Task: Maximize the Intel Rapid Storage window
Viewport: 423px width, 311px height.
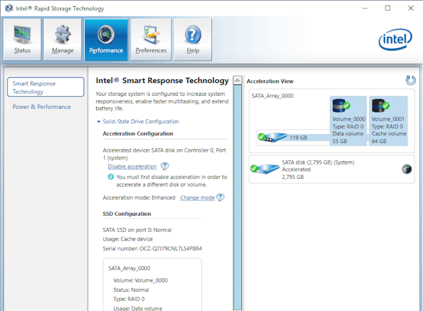Action: (x=388, y=8)
